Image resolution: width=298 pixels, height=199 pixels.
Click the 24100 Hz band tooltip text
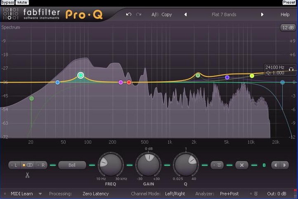[x=275, y=67]
